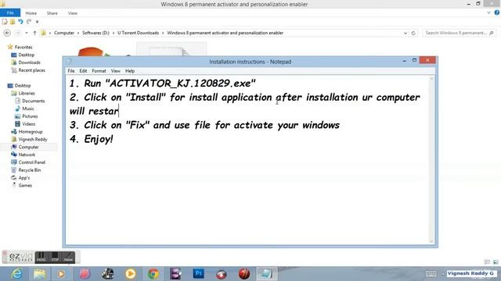Screen dimensions: 501x281
Task: Open Notepad's Help menu
Action: (x=130, y=71)
